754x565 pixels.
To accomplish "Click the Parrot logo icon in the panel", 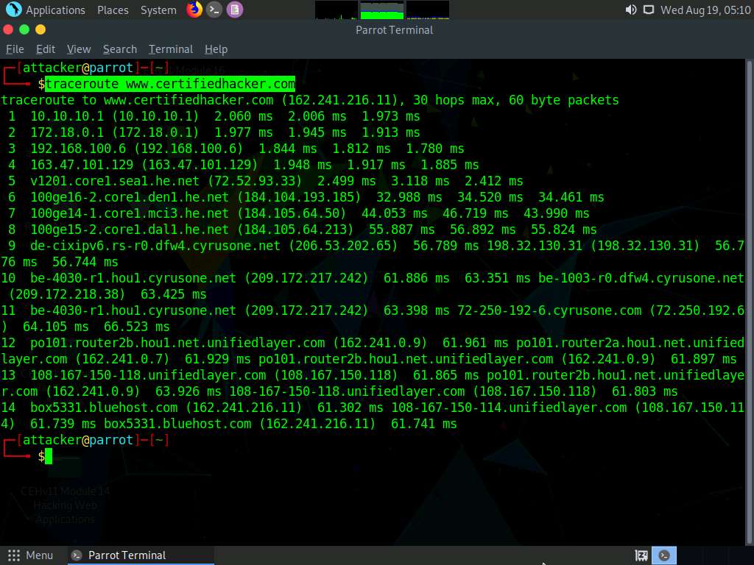I will pyautogui.click(x=13, y=9).
